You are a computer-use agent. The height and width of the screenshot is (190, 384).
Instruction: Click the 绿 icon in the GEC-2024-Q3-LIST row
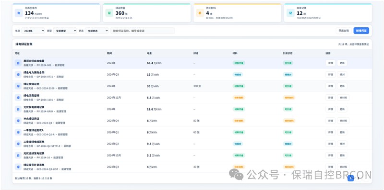(18, 167)
